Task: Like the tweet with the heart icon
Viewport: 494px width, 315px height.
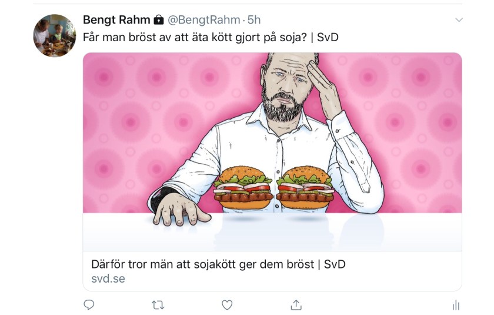Action: (227, 305)
